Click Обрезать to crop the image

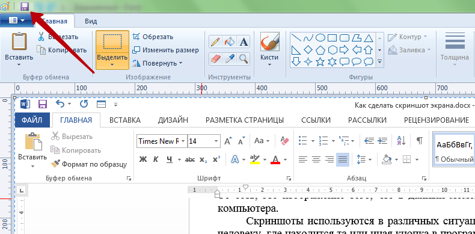pyautogui.click(x=153, y=37)
